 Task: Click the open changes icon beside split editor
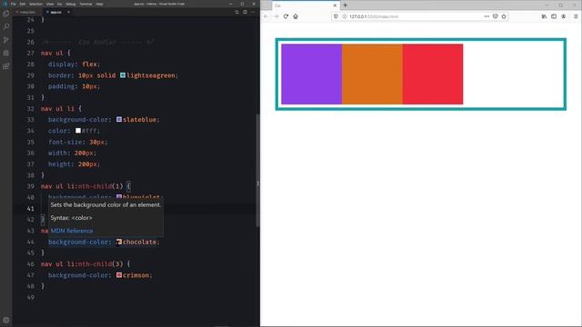236,12
